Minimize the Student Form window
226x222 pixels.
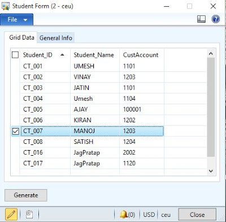click(x=167, y=6)
